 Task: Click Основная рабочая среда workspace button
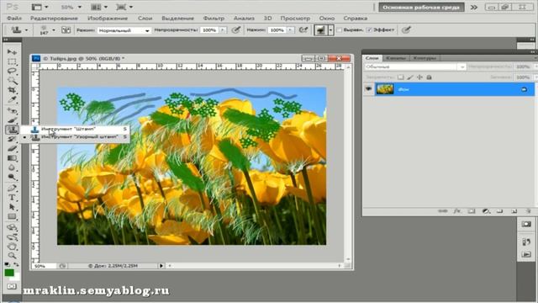(x=421, y=8)
